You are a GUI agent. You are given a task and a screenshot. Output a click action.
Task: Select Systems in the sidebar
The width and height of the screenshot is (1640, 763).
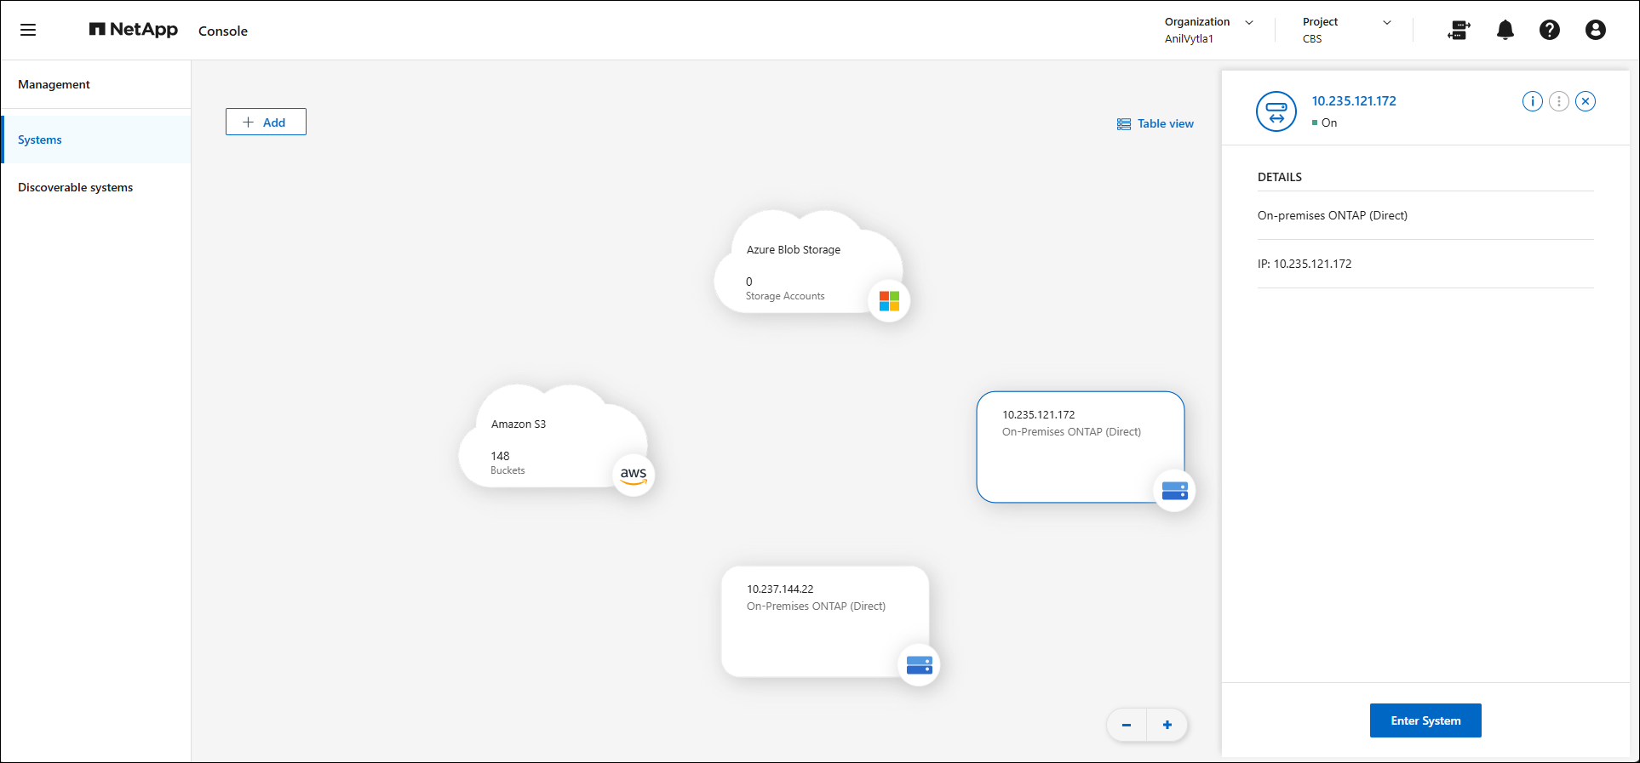pyautogui.click(x=40, y=140)
